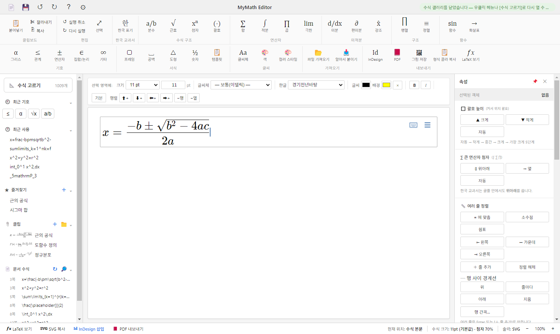560x334 pixels.
Task: Export formula via PDF icon
Action: 397,55
